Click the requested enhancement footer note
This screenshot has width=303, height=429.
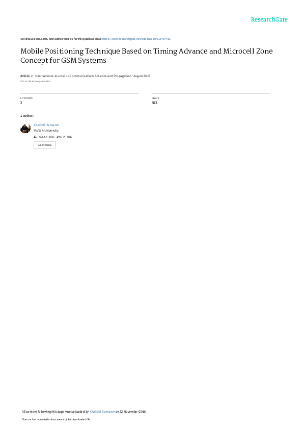[x=56, y=419]
